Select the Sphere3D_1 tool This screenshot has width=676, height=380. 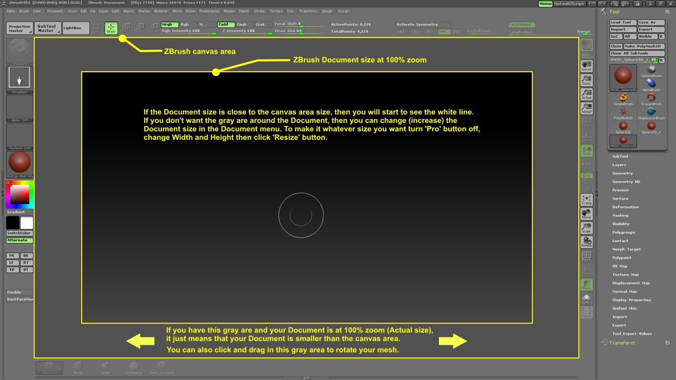click(x=651, y=127)
